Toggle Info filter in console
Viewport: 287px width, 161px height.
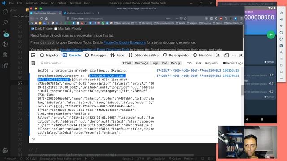[x=165, y=63]
